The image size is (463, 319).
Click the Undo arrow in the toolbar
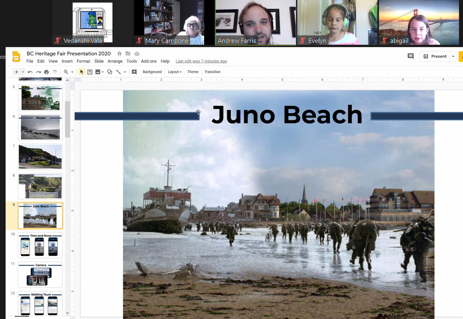coord(30,72)
